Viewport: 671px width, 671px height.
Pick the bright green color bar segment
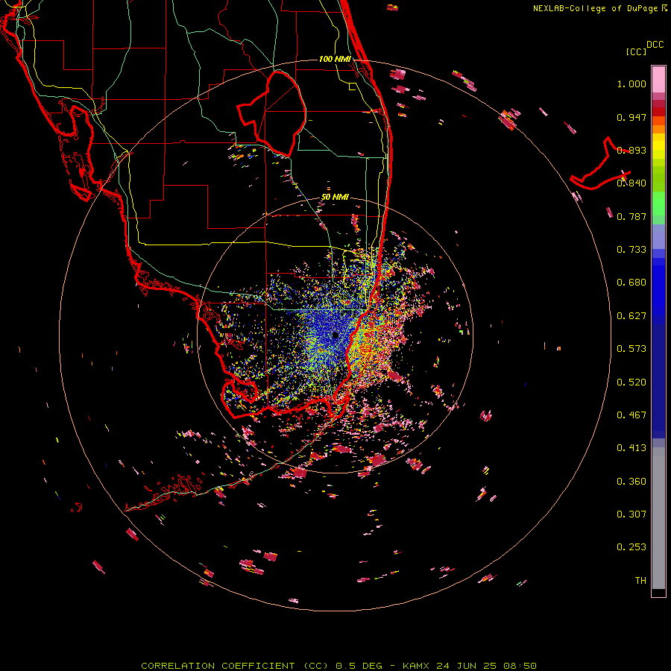658,204
